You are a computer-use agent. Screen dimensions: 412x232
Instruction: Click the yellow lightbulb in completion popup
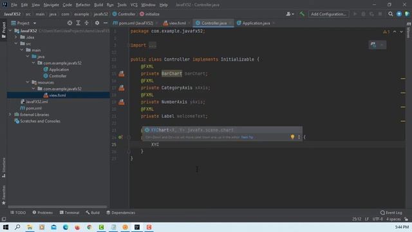292,137
